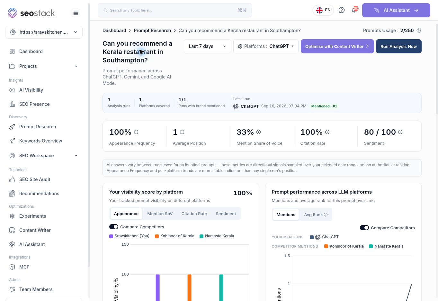Switch to the Sentiment tab
Image resolution: width=438 pixels, height=301 pixels.
(x=226, y=214)
